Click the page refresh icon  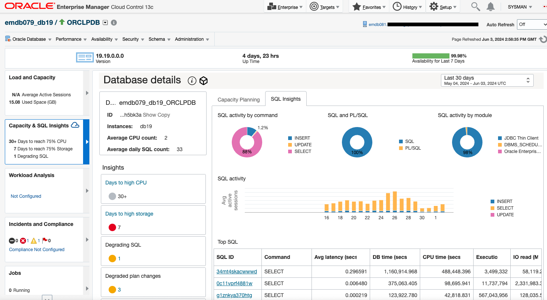(543, 39)
